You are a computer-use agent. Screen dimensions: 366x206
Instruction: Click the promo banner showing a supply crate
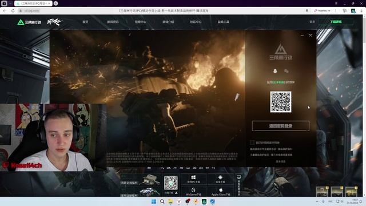[140, 180]
